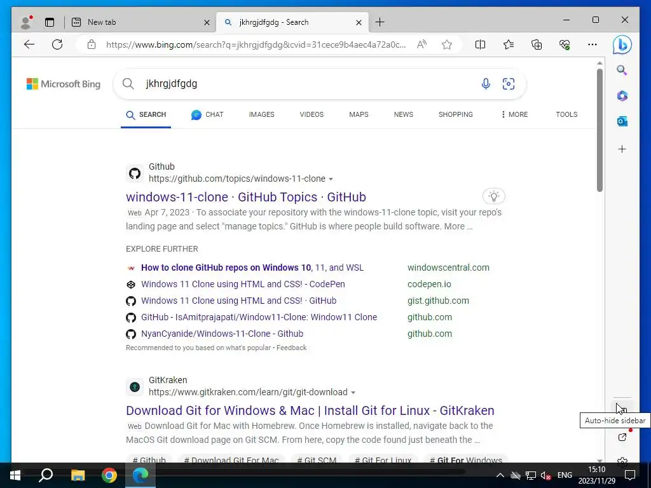Open the tab actions menu icon
The height and width of the screenshot is (488, 651).
coord(50,22)
